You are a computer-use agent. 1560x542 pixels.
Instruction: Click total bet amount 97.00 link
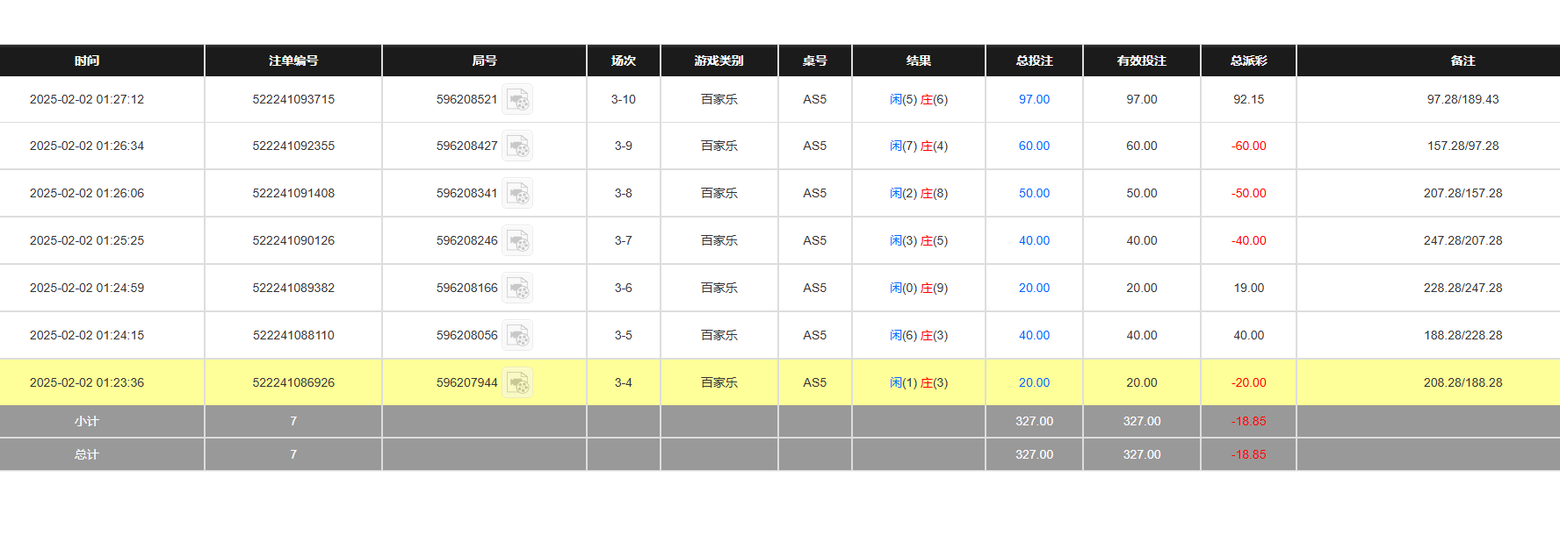(1034, 100)
